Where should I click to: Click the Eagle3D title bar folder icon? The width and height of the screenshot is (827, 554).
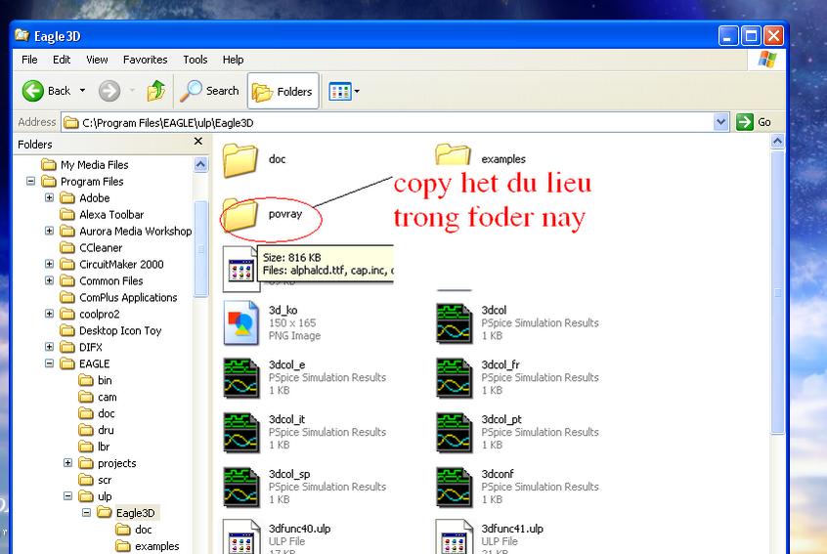(22, 35)
